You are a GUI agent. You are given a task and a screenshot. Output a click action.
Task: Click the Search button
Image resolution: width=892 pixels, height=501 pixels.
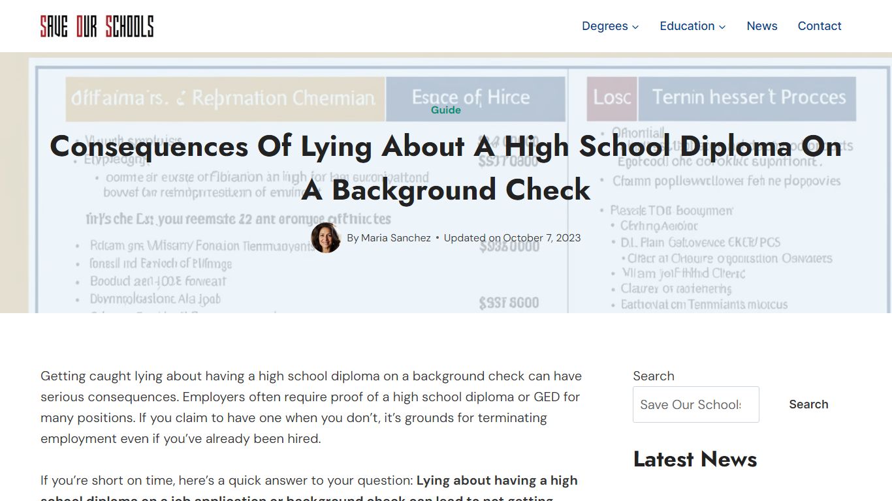[808, 404]
